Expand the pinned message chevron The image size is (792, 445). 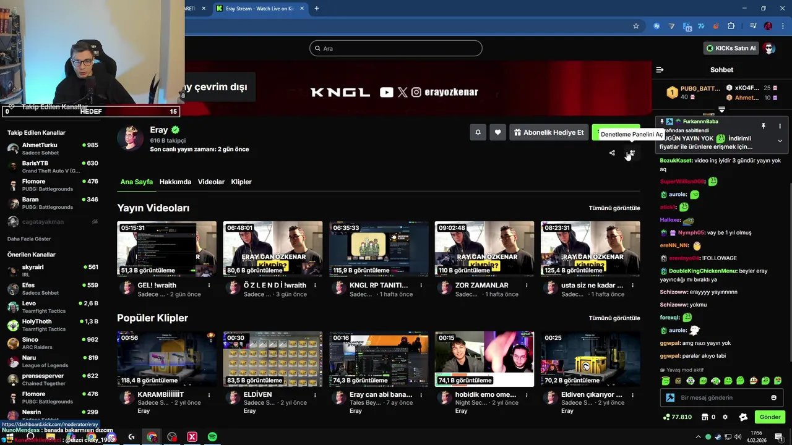[780, 141]
